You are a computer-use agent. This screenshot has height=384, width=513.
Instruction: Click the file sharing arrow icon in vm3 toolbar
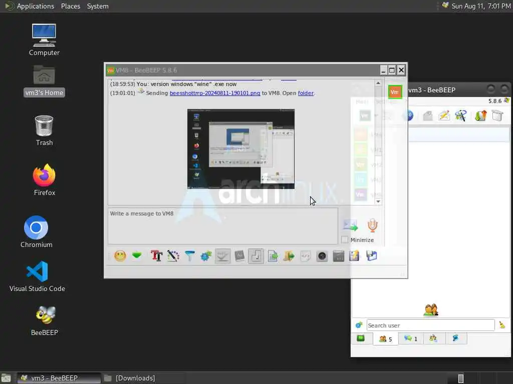tap(480, 115)
